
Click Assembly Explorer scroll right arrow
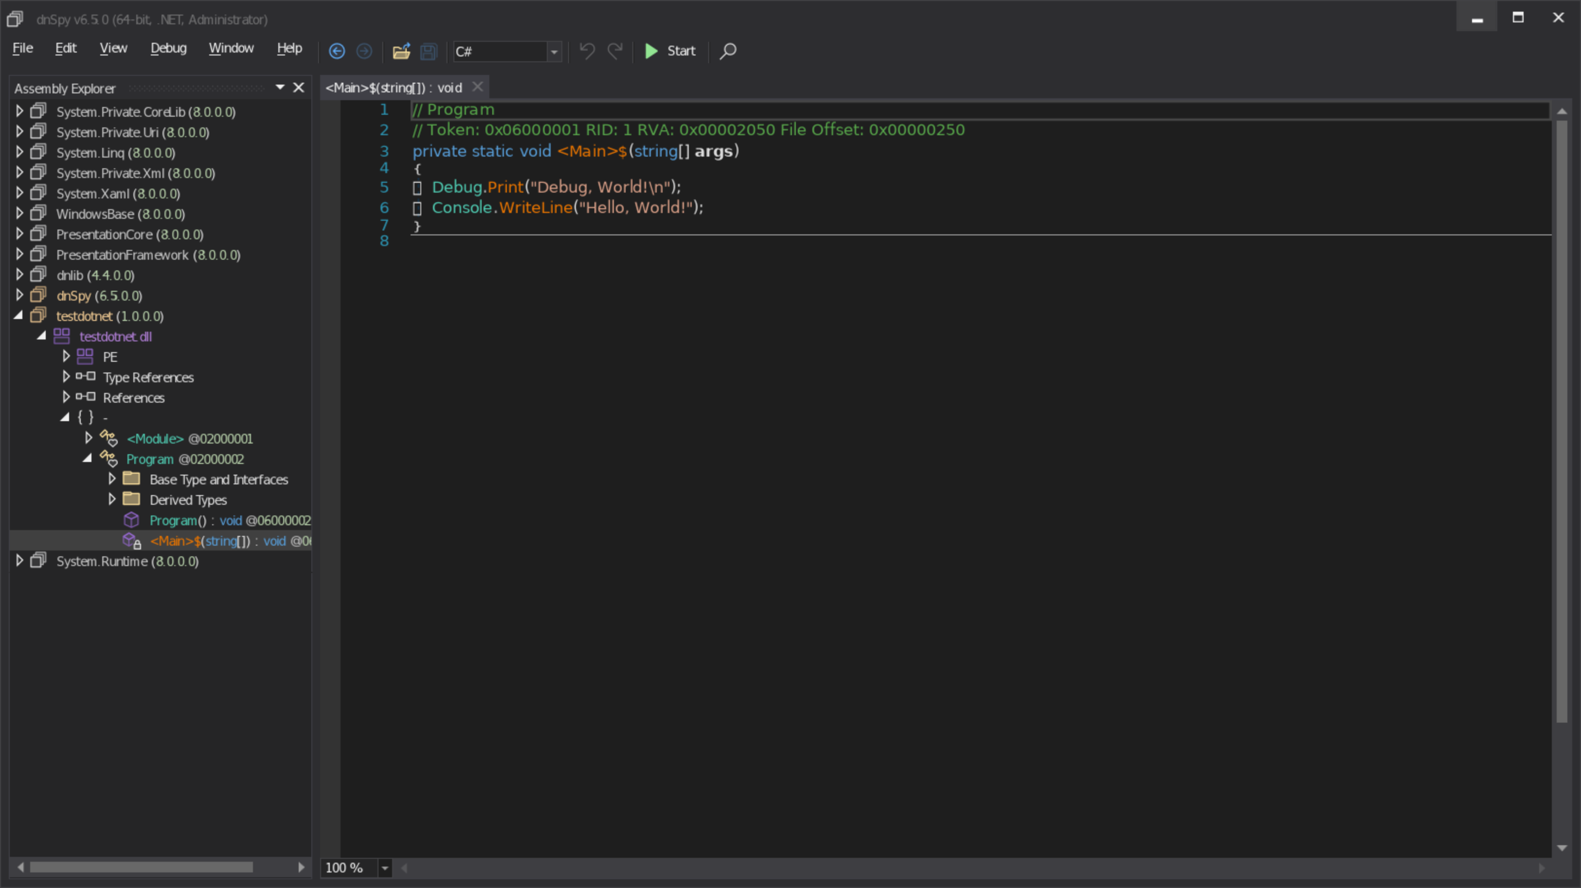coord(301,867)
